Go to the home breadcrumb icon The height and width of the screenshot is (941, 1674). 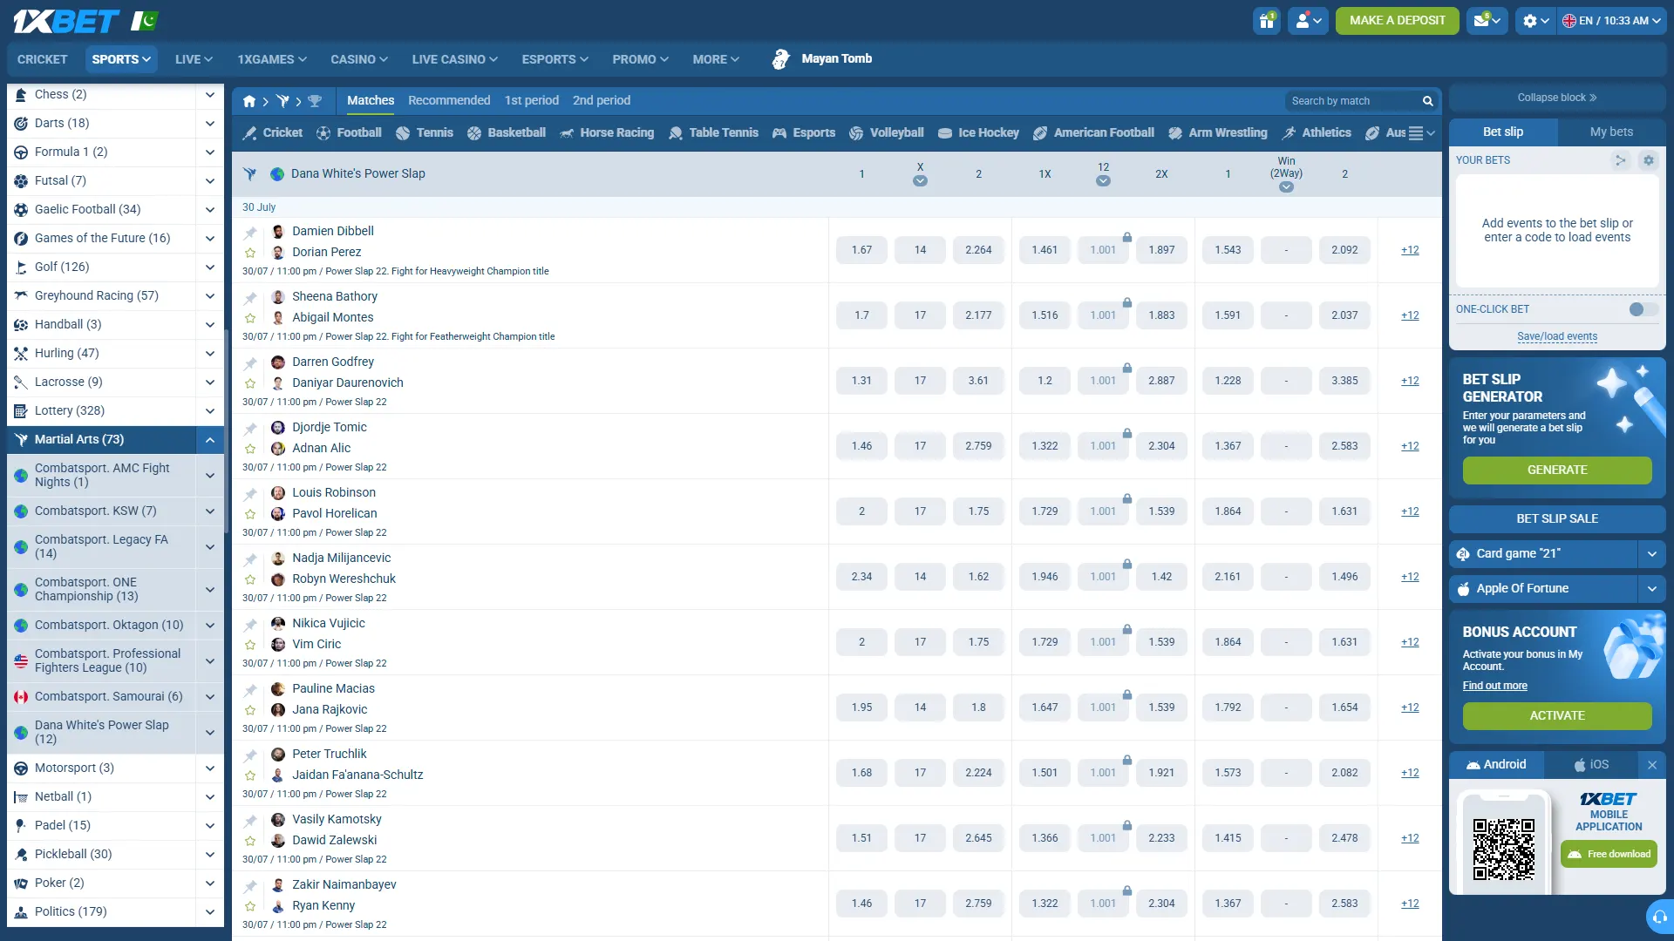coord(249,101)
